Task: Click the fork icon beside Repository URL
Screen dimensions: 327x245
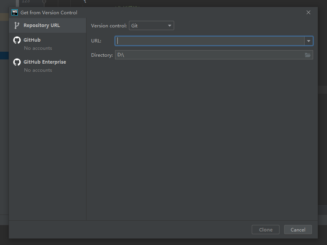Action: click(x=17, y=25)
